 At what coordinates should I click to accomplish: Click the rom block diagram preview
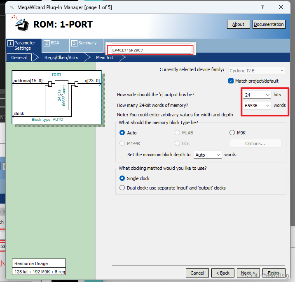coord(56,97)
